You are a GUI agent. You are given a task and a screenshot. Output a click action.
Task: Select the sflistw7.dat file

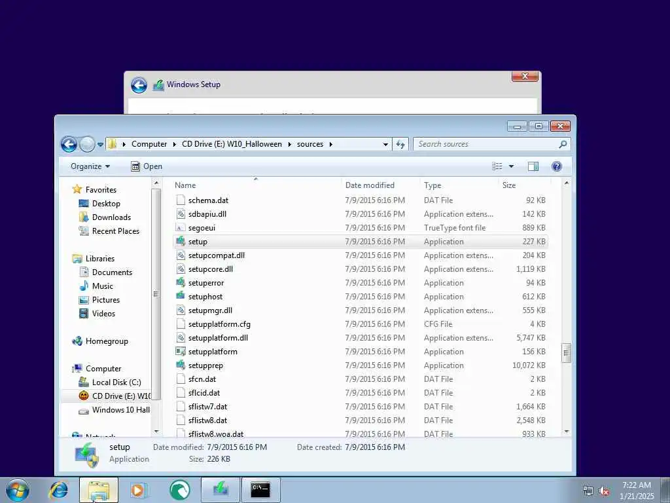tap(207, 406)
